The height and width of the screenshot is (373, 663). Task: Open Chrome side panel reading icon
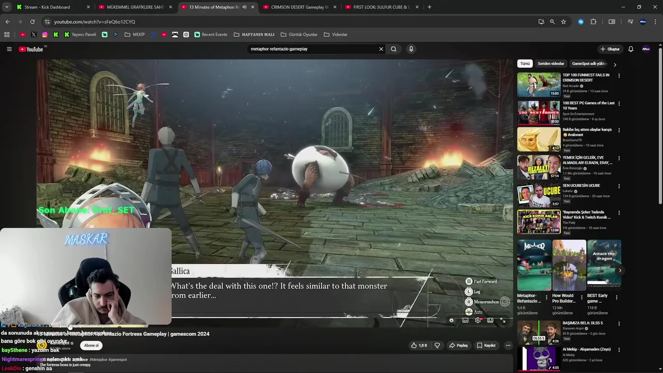[612, 22]
